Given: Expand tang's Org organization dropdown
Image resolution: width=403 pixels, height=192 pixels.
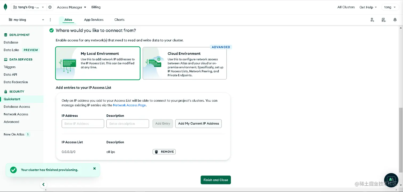Looking at the screenshot, I should tap(29, 7).
